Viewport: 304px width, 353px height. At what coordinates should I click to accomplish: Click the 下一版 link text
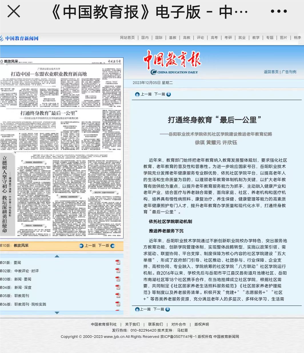(104, 246)
